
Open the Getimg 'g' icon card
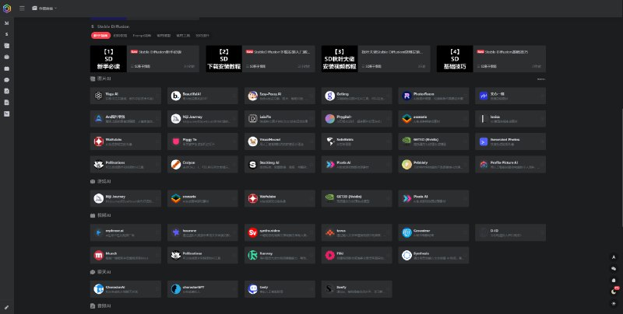(357, 96)
